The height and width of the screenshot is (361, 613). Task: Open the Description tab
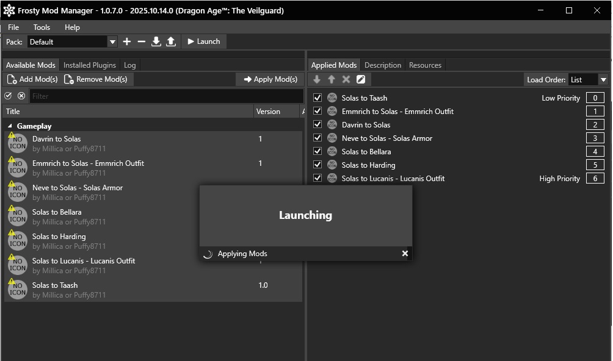(x=383, y=65)
